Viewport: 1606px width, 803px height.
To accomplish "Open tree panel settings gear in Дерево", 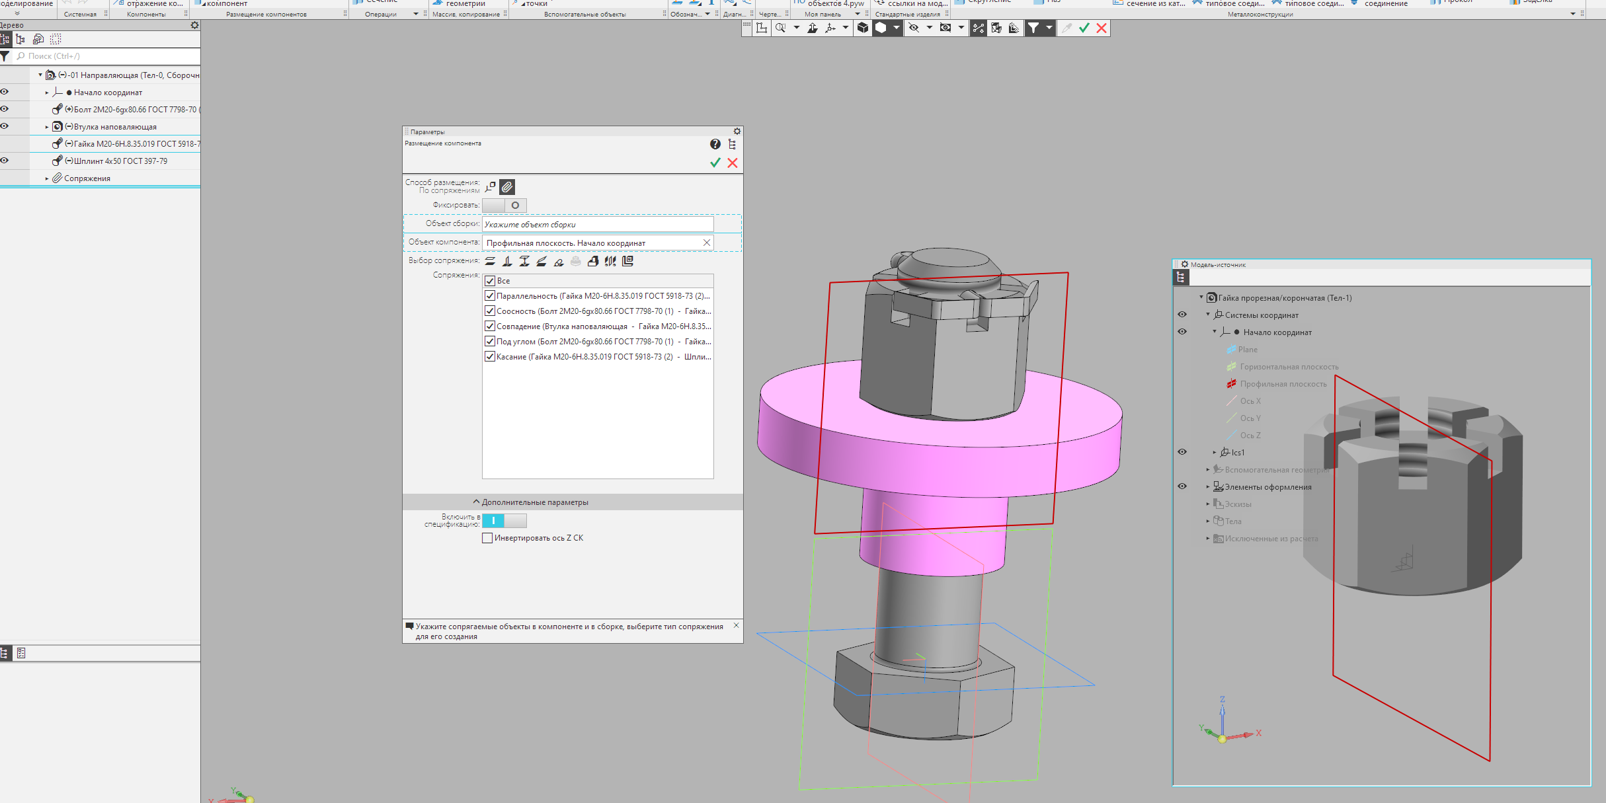I will (194, 25).
